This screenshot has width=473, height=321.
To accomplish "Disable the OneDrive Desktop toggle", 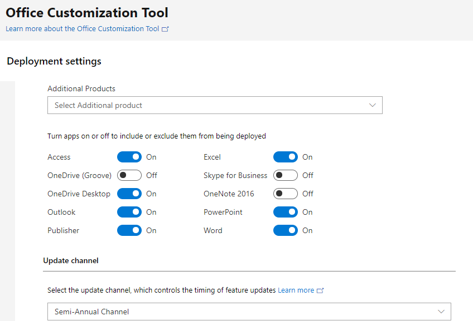I will (x=129, y=194).
